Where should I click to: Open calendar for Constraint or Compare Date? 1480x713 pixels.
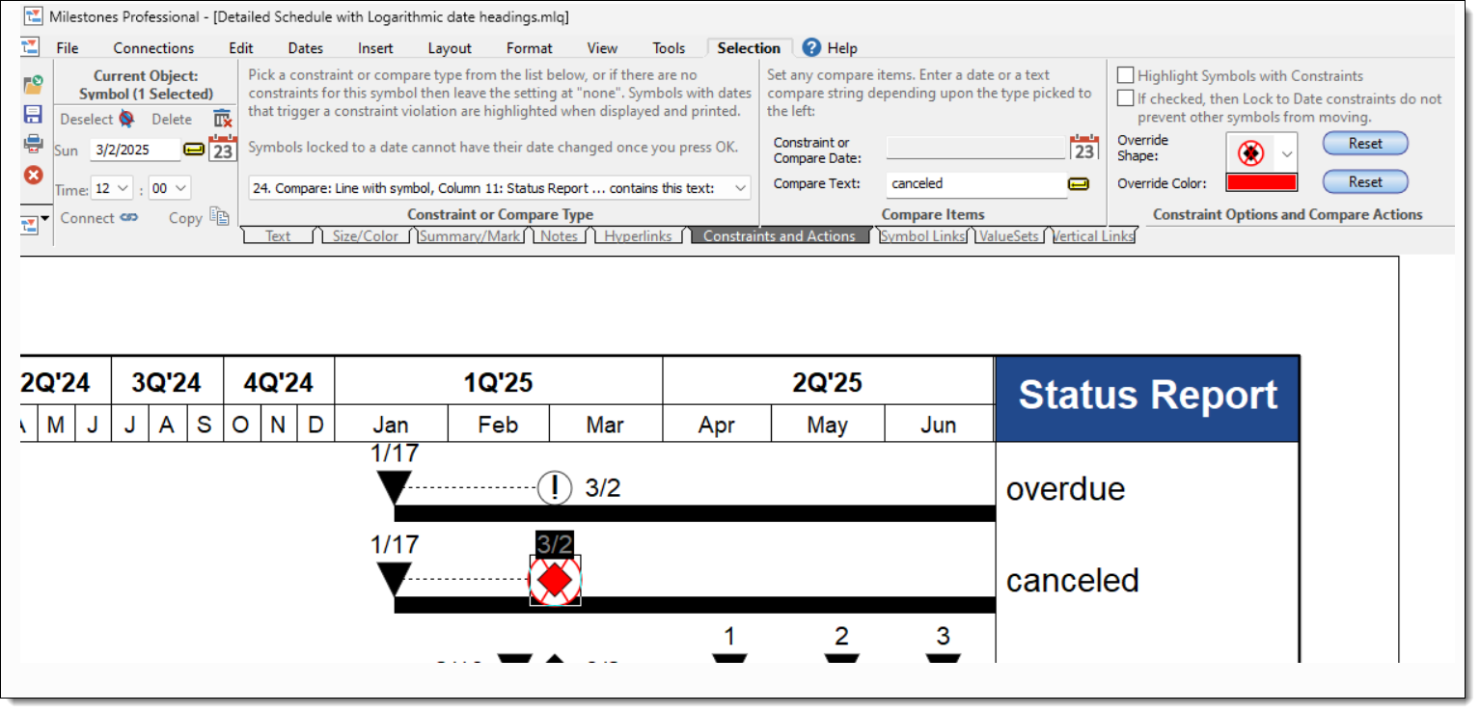click(x=1084, y=149)
